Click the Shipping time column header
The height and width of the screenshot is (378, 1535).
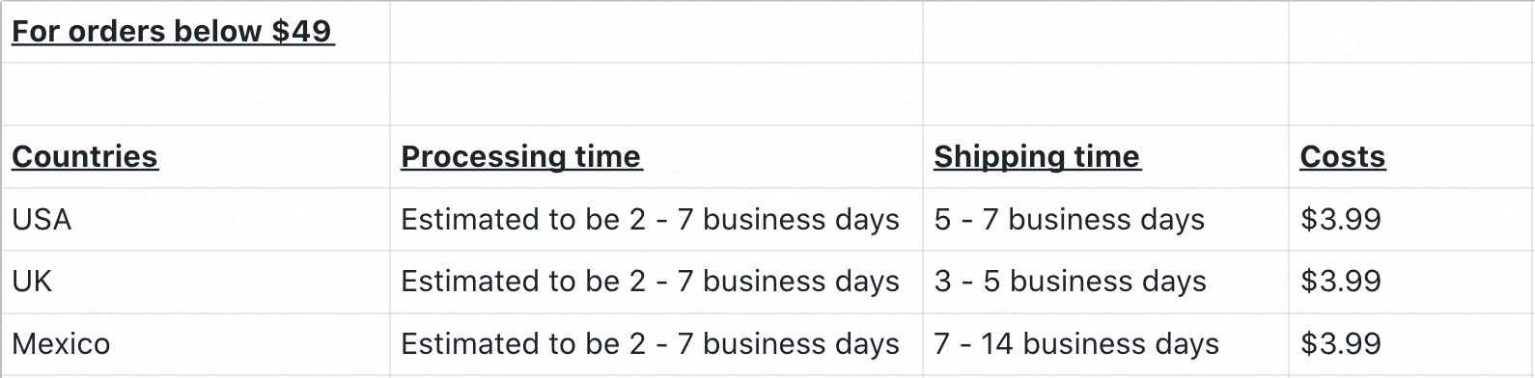[1105, 156]
